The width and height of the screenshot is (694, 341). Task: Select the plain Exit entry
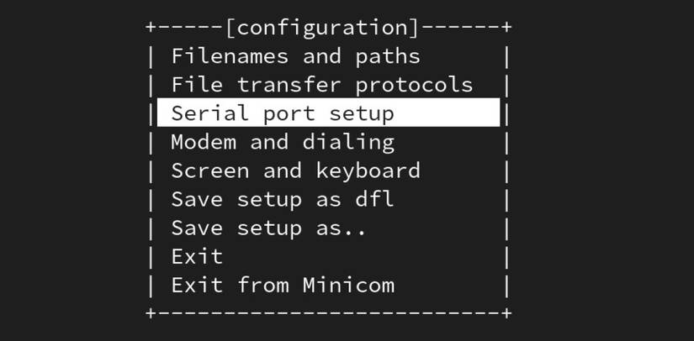pos(197,256)
